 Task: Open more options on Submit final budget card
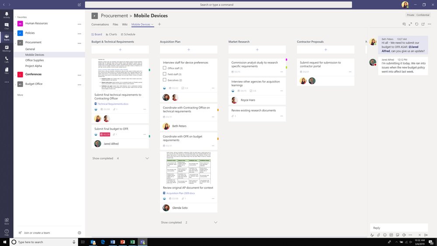[x=145, y=134]
